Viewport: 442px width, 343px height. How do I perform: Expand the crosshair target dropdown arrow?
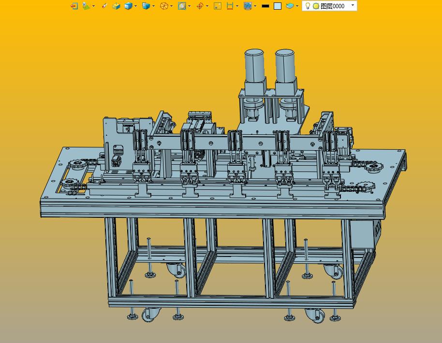click(x=207, y=6)
